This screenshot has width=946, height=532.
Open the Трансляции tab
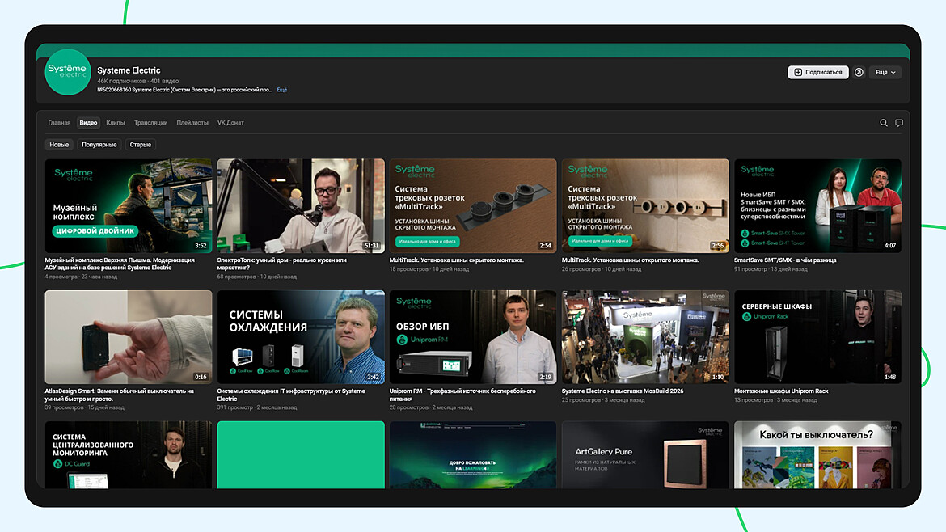point(151,122)
